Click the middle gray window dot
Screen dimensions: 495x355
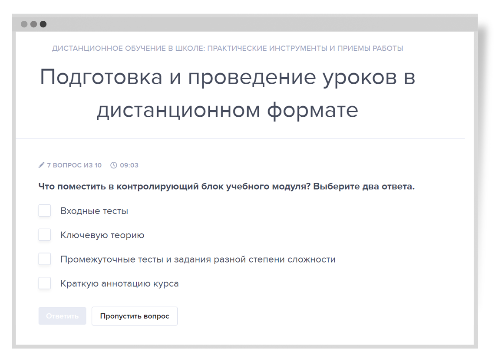click(x=33, y=24)
